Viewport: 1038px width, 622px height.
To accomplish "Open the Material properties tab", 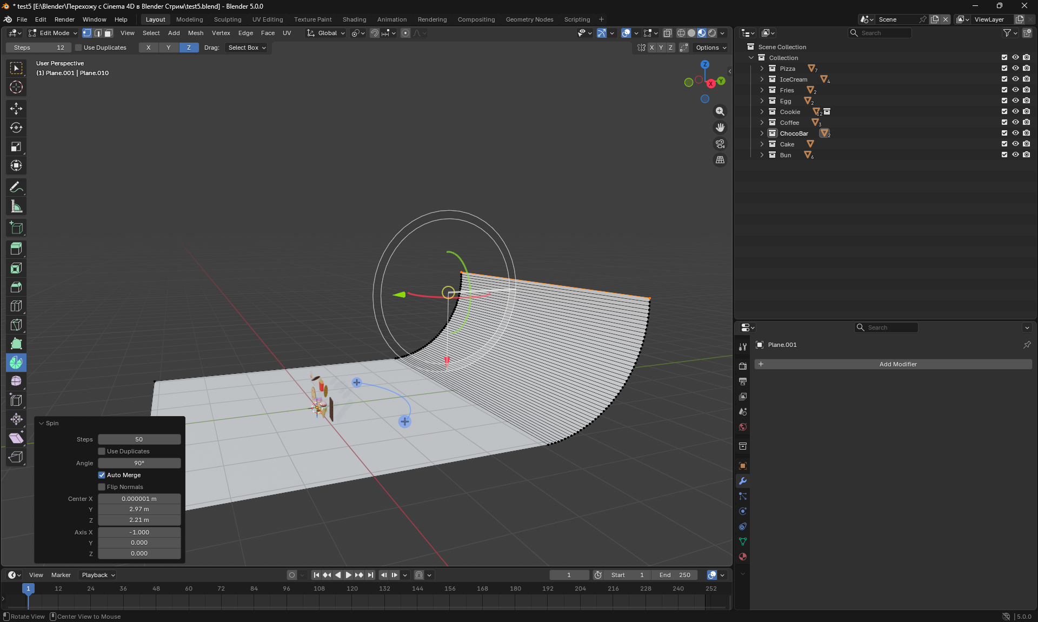I will (743, 557).
